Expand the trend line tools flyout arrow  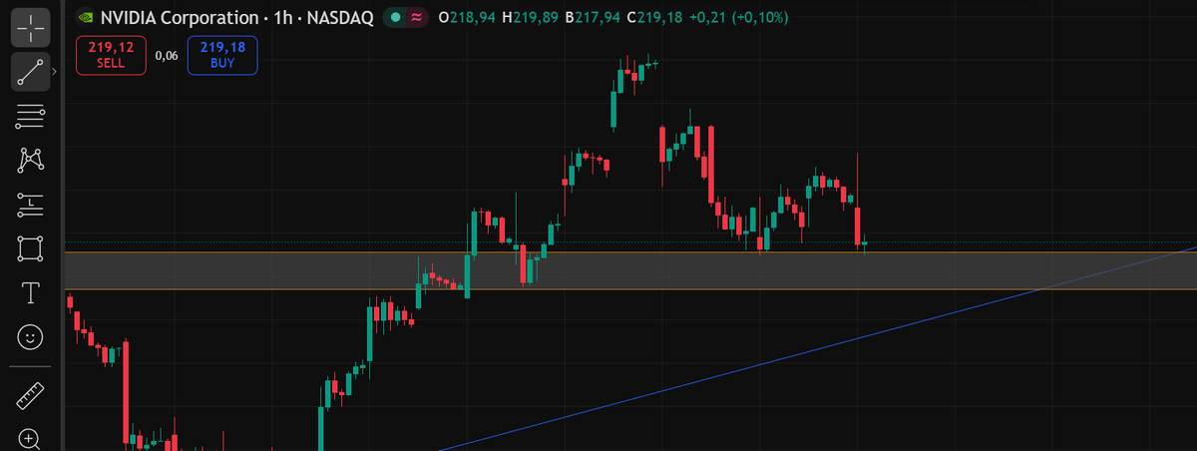[55, 72]
